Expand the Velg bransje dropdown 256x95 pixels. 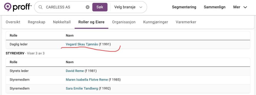(x=128, y=7)
